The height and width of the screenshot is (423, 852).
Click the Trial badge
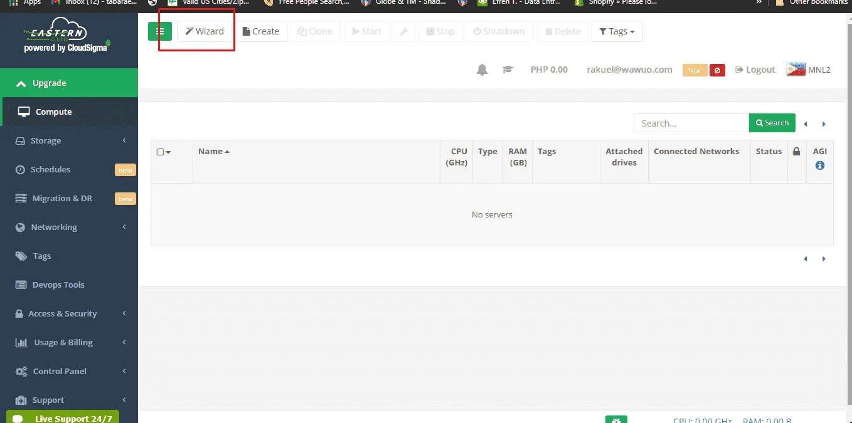pos(695,70)
